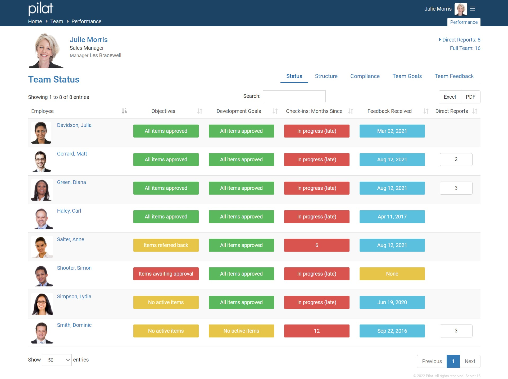
Task: Open the hamburger menu icon
Action: pos(472,9)
